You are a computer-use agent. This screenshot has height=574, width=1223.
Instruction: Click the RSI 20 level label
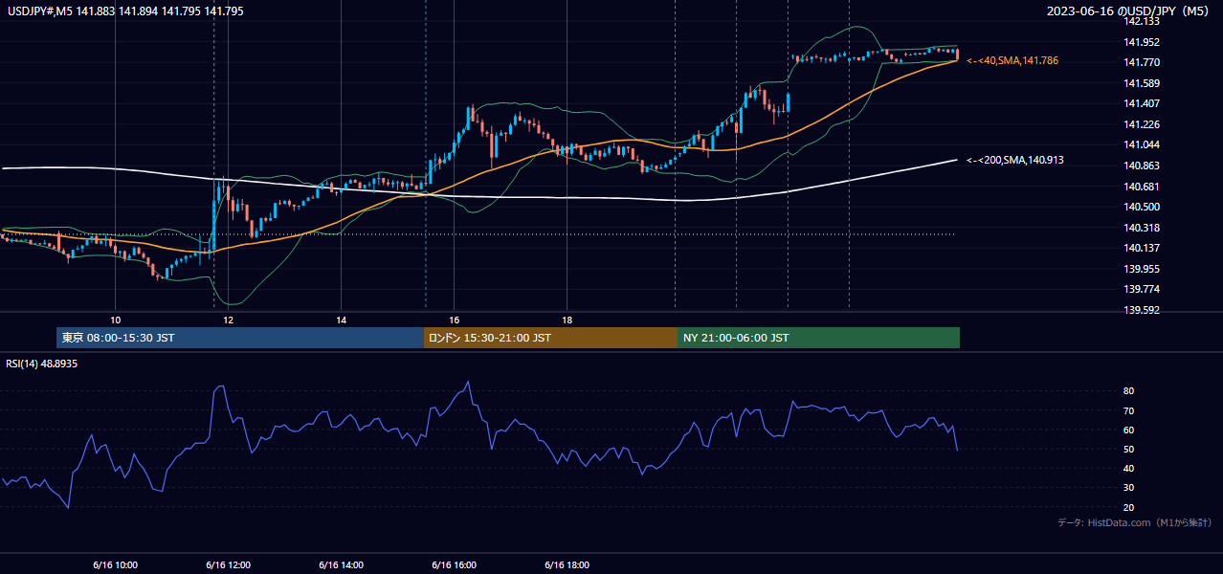[x=1128, y=508]
